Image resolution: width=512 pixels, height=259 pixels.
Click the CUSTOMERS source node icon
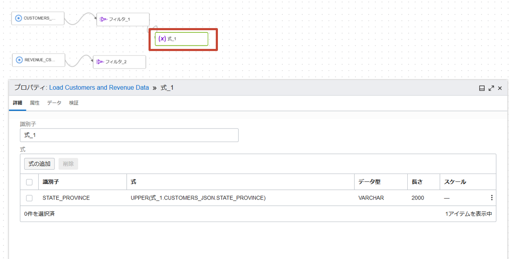pos(18,18)
